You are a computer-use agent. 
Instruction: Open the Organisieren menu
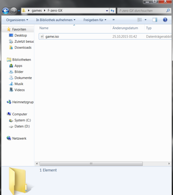click(17, 20)
